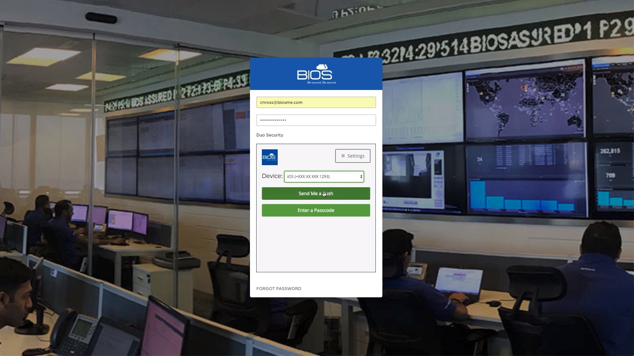Viewport: 634px width, 356px height.
Task: Click into the masked password field
Action: [x=316, y=120]
